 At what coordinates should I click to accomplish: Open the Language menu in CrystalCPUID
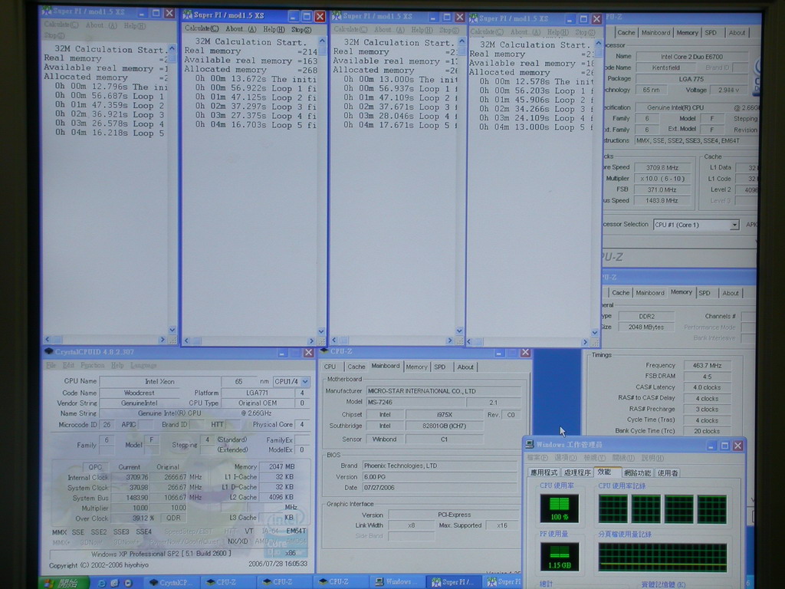click(143, 365)
